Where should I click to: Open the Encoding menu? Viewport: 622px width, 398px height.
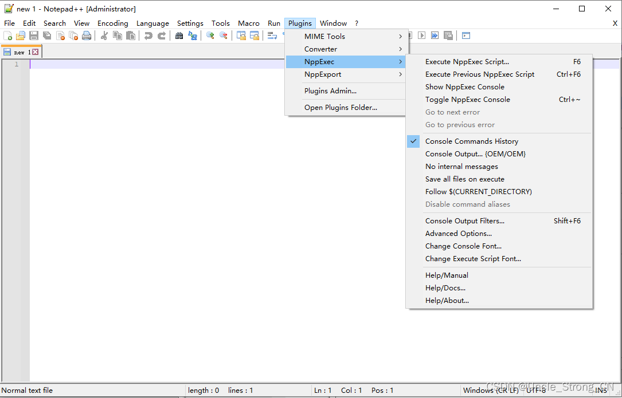click(x=113, y=23)
